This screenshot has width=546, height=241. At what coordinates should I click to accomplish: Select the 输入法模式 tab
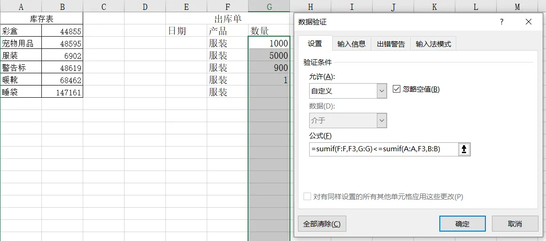433,44
